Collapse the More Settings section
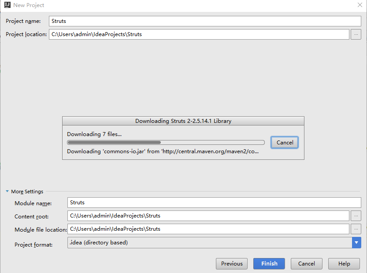The height and width of the screenshot is (273, 367). pyautogui.click(x=7, y=192)
